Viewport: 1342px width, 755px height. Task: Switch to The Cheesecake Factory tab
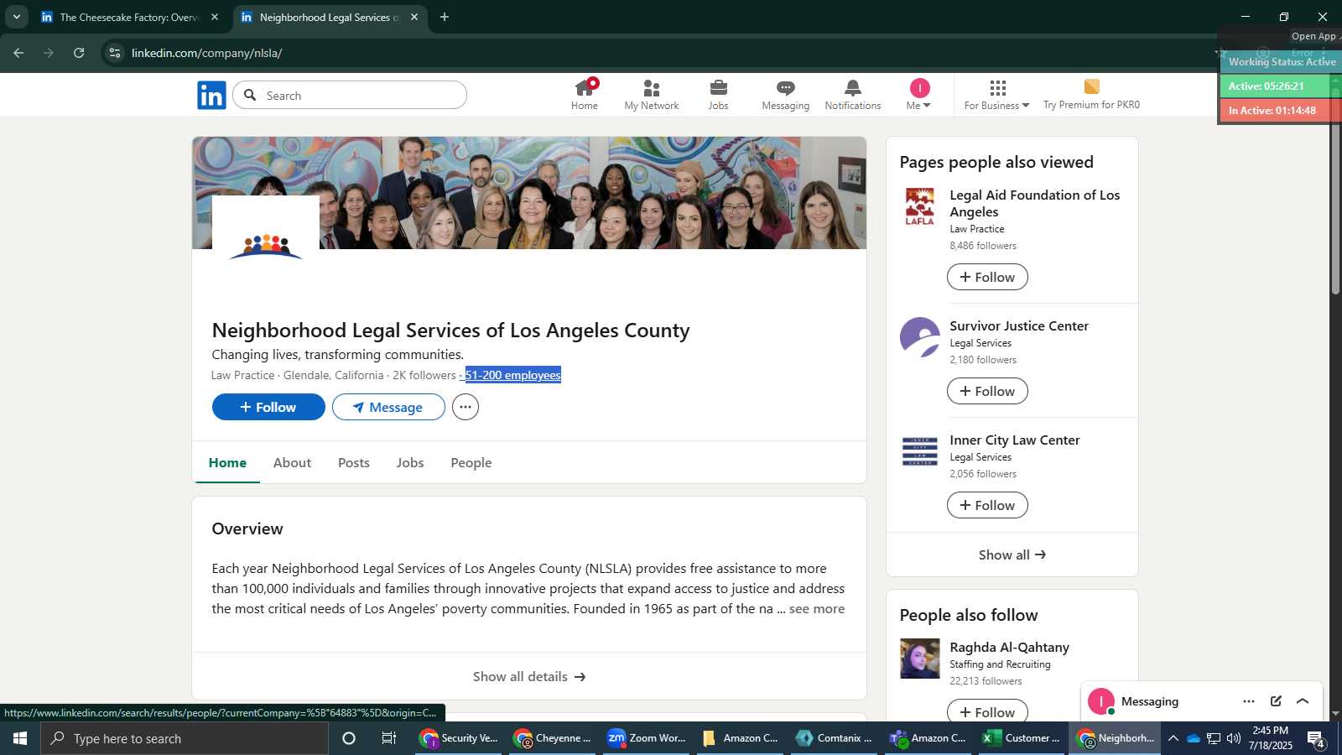tap(130, 17)
